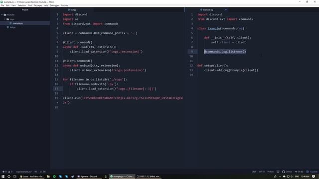This screenshot has height=179, width=319.
Task: Click the cogs/example.py file path in status bar
Action: [23, 172]
